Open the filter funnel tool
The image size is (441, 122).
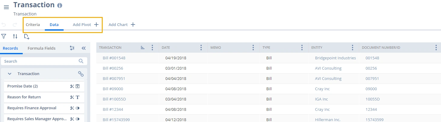pos(4,36)
